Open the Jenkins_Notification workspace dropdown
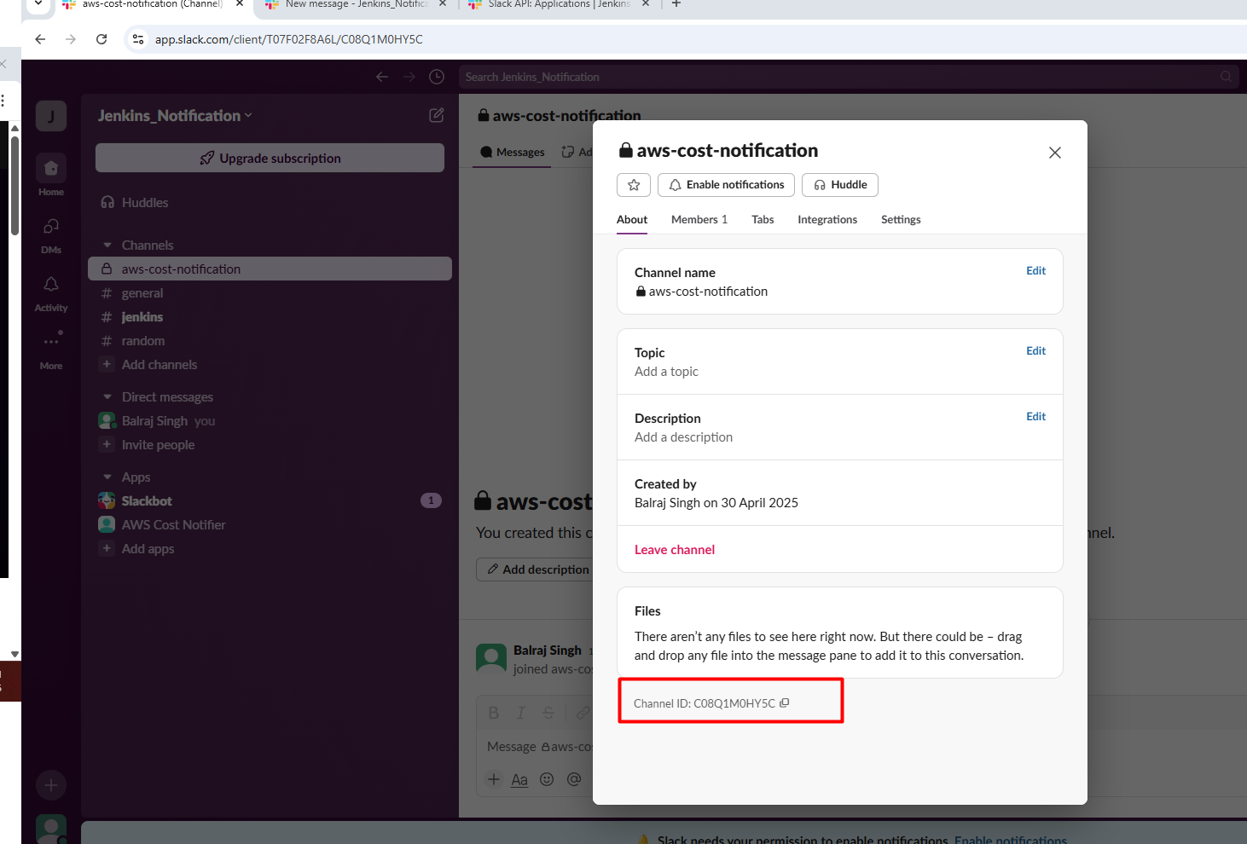This screenshot has height=844, width=1247. pos(175,116)
